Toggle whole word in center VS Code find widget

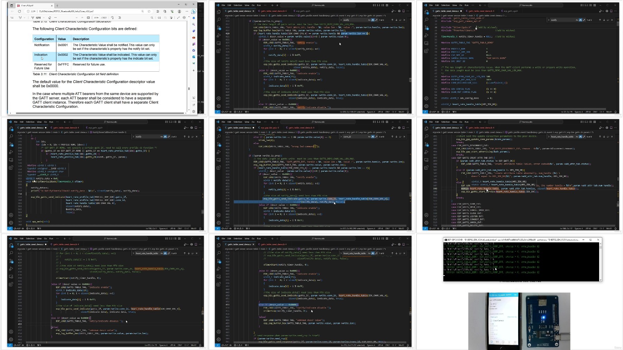pyautogui.click(x=372, y=137)
